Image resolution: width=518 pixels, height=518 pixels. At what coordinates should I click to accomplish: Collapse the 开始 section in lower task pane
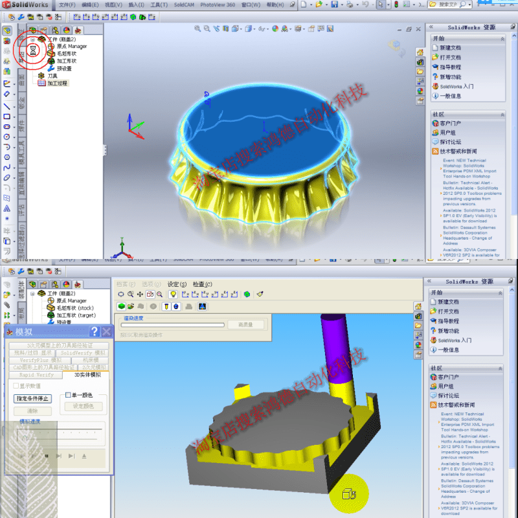click(x=500, y=293)
